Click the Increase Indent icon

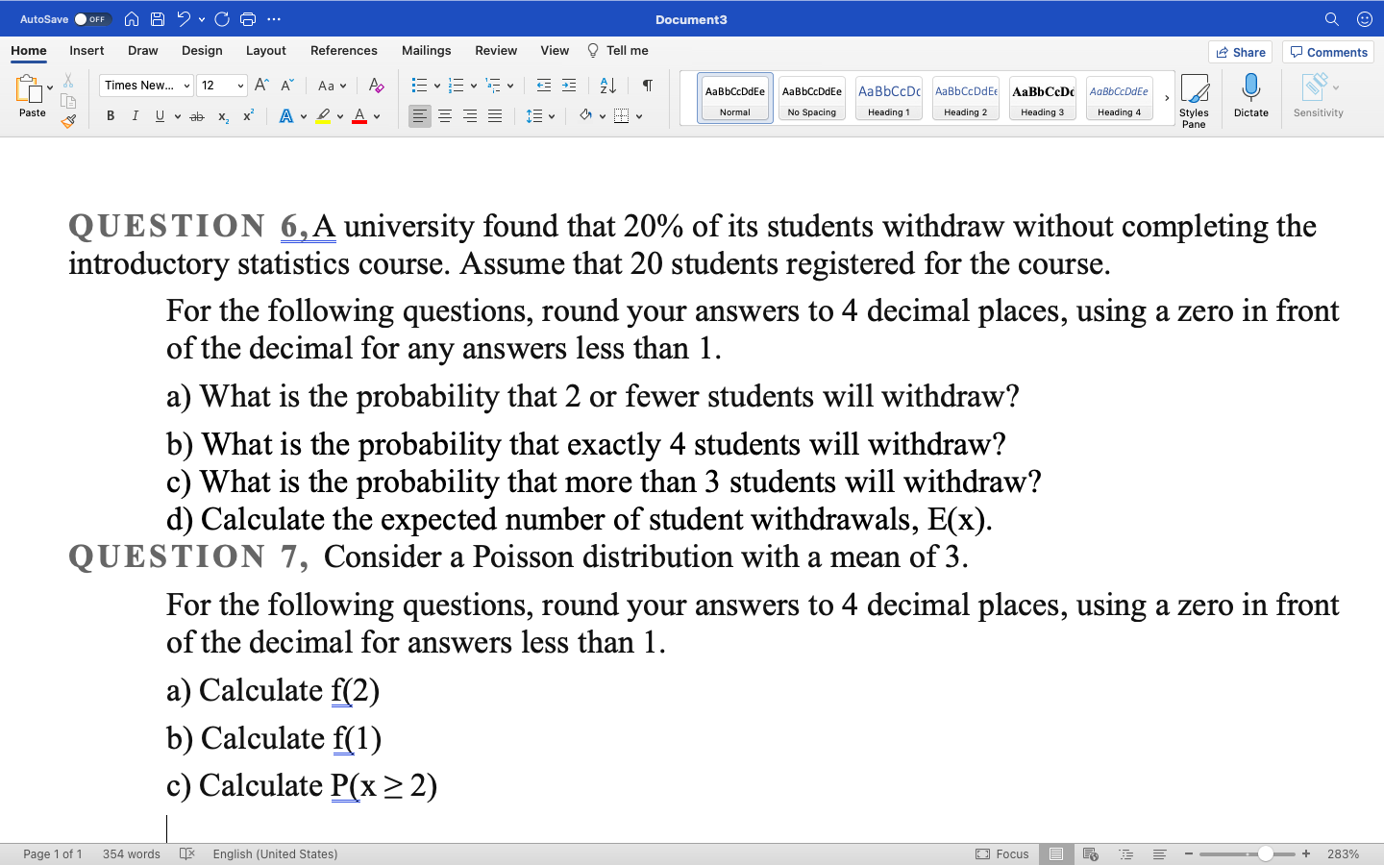(x=569, y=86)
